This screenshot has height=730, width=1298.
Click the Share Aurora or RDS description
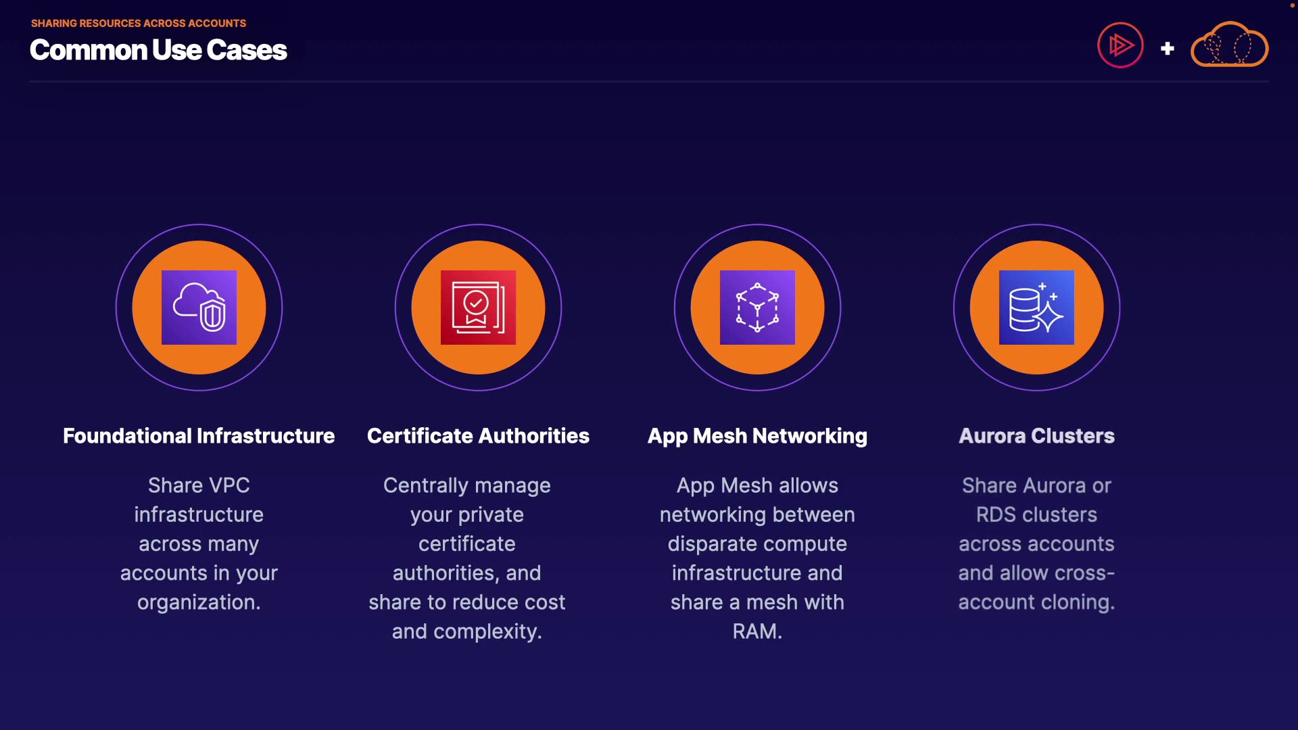pyautogui.click(x=1036, y=543)
